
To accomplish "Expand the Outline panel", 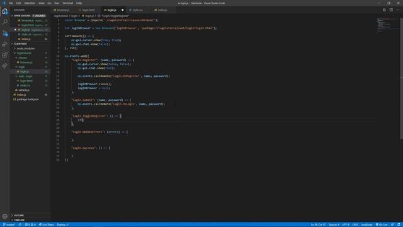I will click(x=18, y=216).
